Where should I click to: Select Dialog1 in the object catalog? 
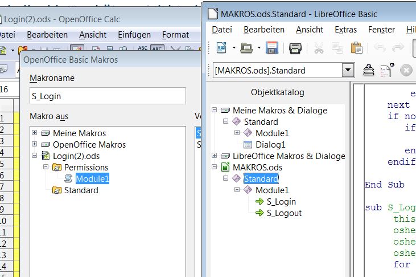(x=270, y=144)
